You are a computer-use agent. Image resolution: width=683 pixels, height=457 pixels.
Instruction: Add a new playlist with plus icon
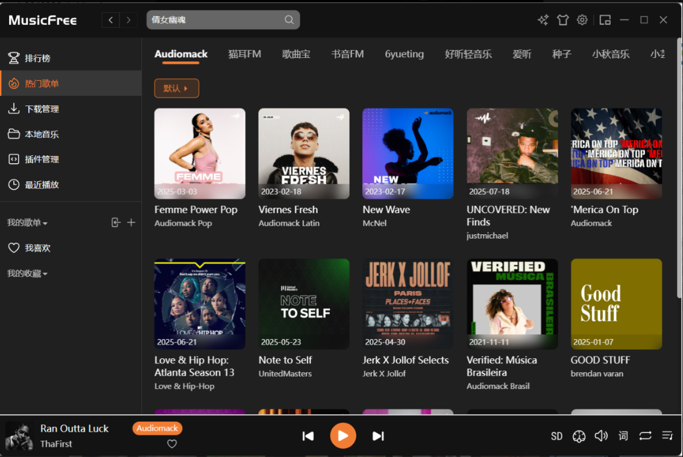coord(131,222)
